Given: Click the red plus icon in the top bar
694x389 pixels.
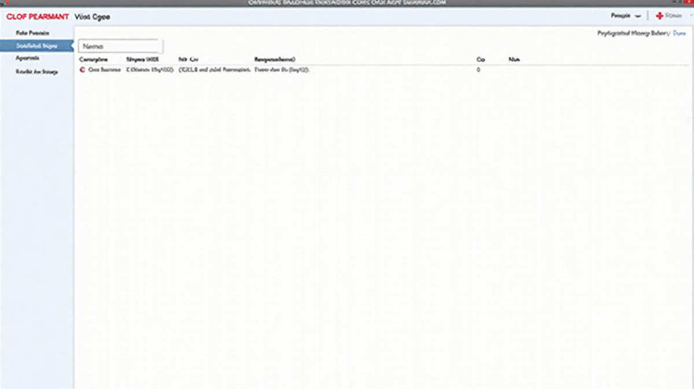Looking at the screenshot, I should point(659,16).
